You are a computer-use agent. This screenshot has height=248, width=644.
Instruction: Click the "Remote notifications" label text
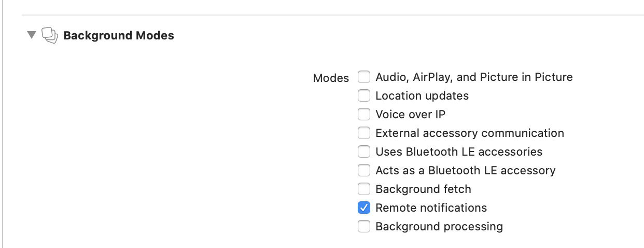tap(431, 208)
